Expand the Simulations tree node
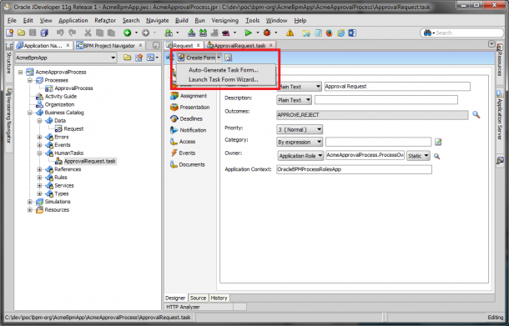The width and height of the screenshot is (509, 326). (x=30, y=202)
